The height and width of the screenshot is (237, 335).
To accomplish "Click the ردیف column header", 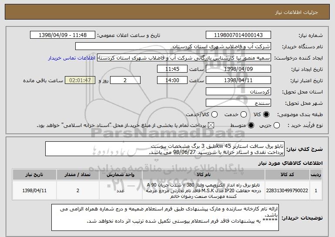I will point(316,175).
